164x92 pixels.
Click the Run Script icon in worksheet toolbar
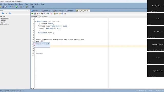coord(35,14)
